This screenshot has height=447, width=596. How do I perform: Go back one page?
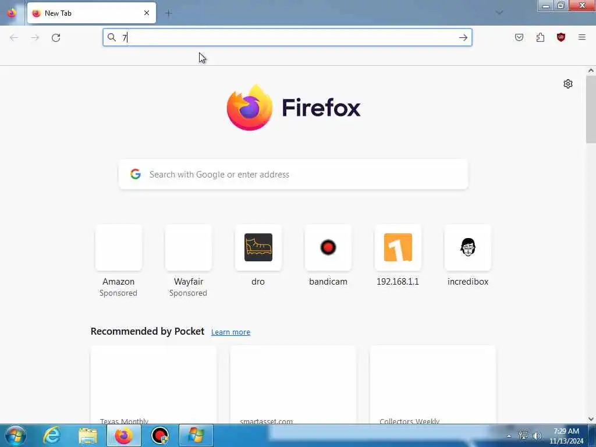point(14,37)
